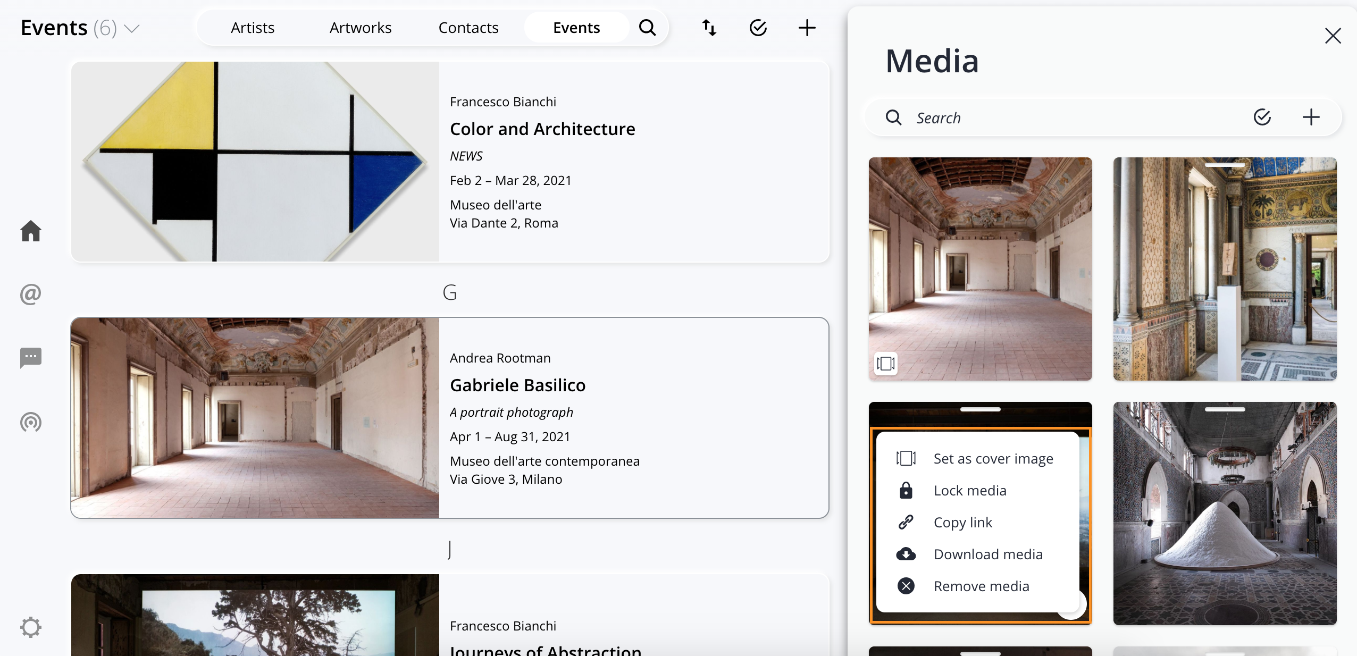Click the chain link icon in context menu

point(906,522)
